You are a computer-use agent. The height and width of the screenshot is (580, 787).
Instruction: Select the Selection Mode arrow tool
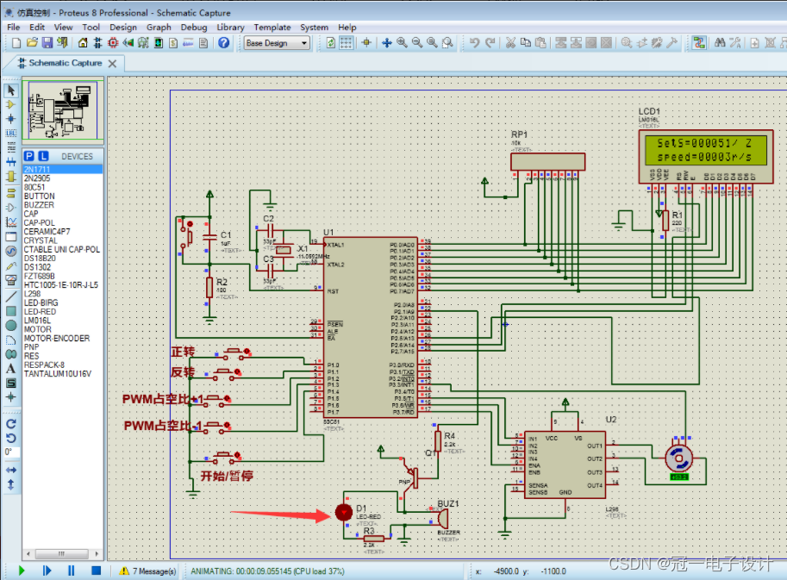coord(10,90)
